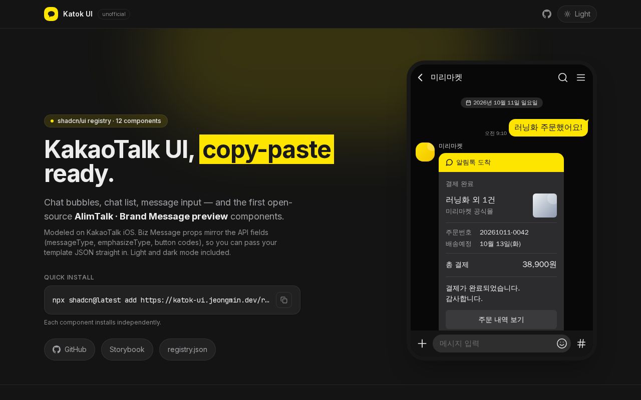Screen dimensions: 641x400
Task: Click the 38,900원 total amount
Action: (539, 264)
